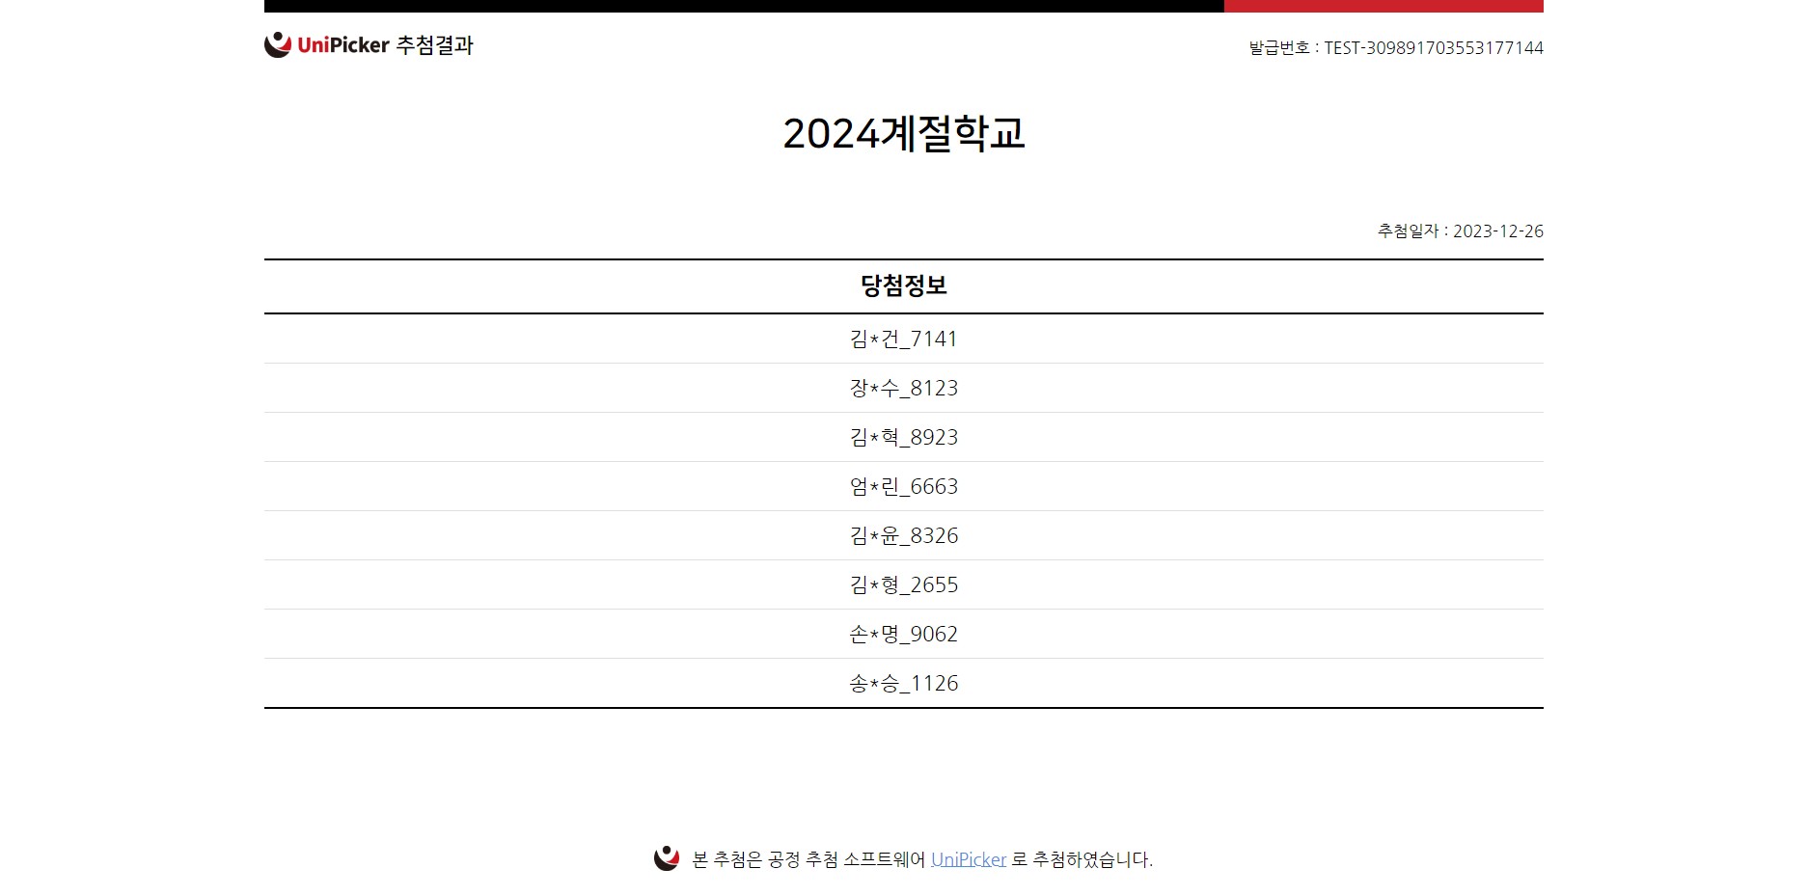Select the 발급번호 TEST-309891703553177144 text
Image resolution: width=1808 pixels, height=896 pixels.
tap(1395, 48)
